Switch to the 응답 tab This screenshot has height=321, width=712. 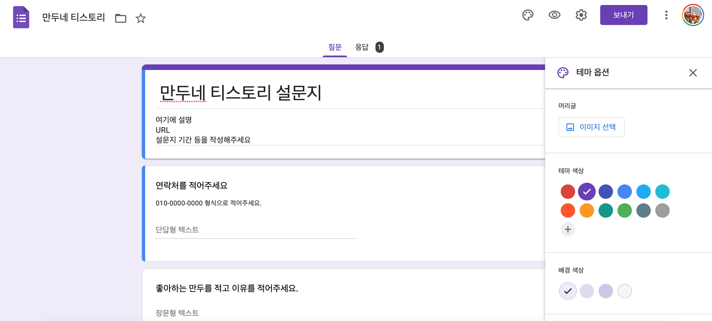pos(362,47)
